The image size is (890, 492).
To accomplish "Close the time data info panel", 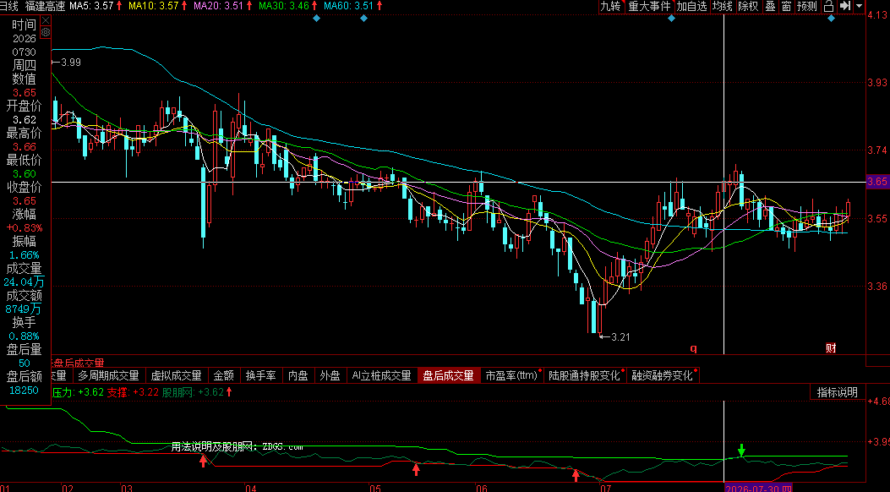I will (x=46, y=20).
